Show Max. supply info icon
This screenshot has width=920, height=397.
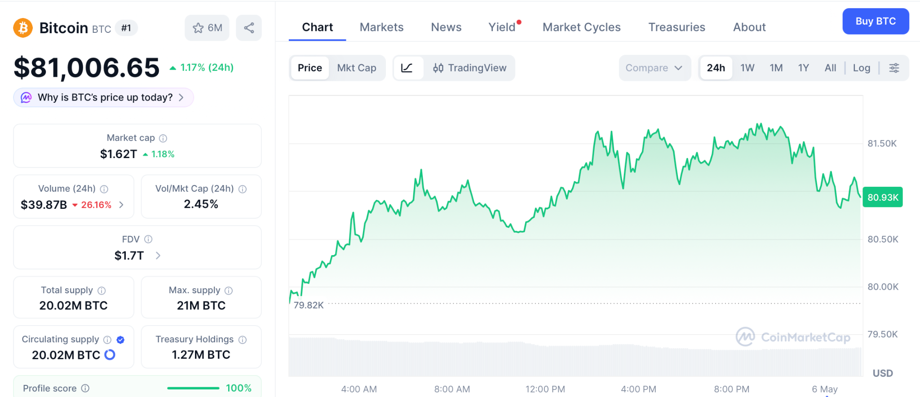click(x=229, y=291)
